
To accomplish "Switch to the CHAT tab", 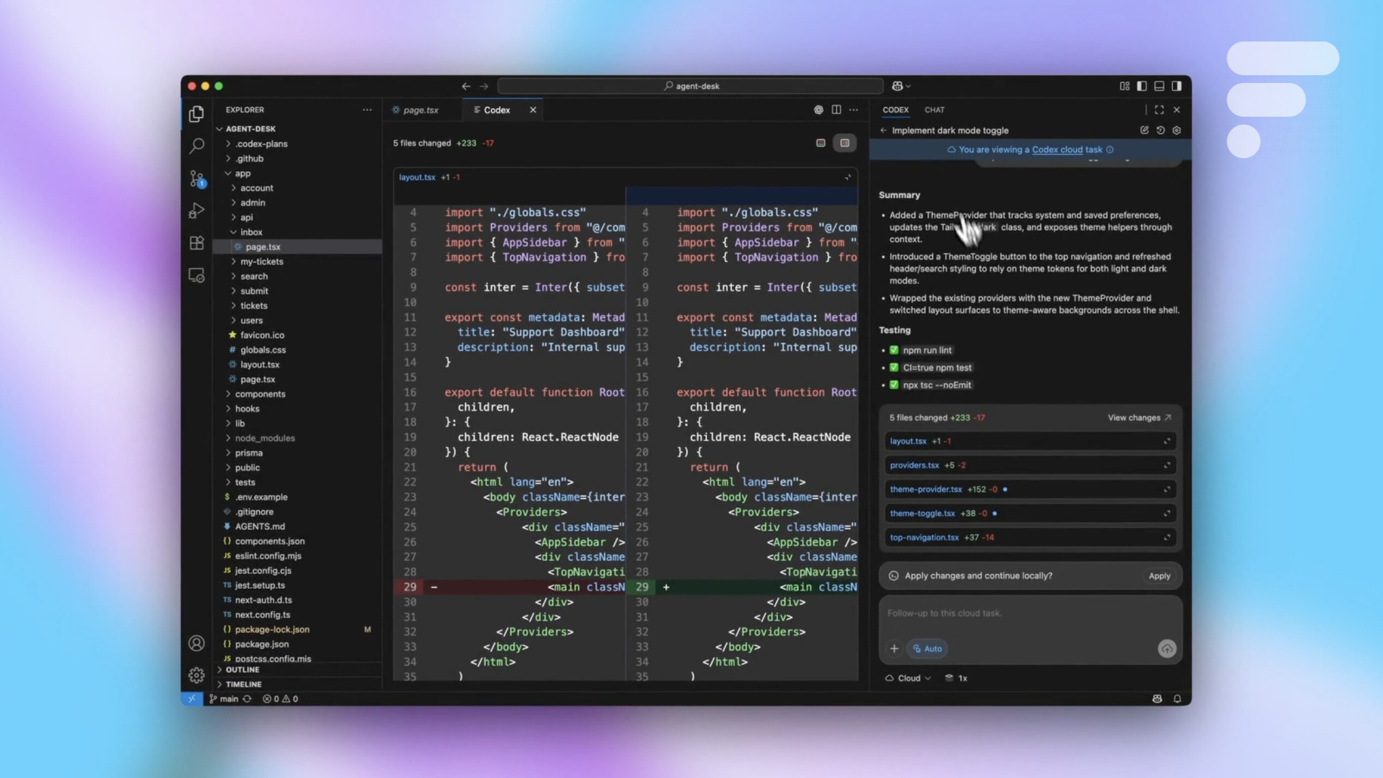I will coord(934,110).
